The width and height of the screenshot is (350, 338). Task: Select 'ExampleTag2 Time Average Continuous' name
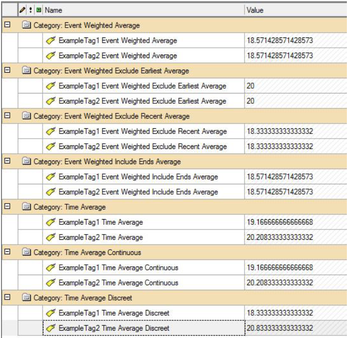point(118,283)
